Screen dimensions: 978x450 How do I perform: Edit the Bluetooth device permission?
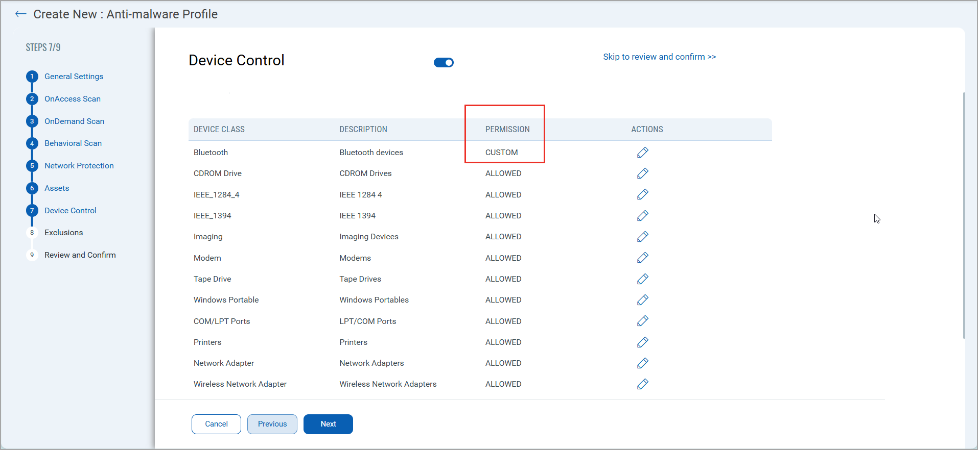click(x=642, y=153)
